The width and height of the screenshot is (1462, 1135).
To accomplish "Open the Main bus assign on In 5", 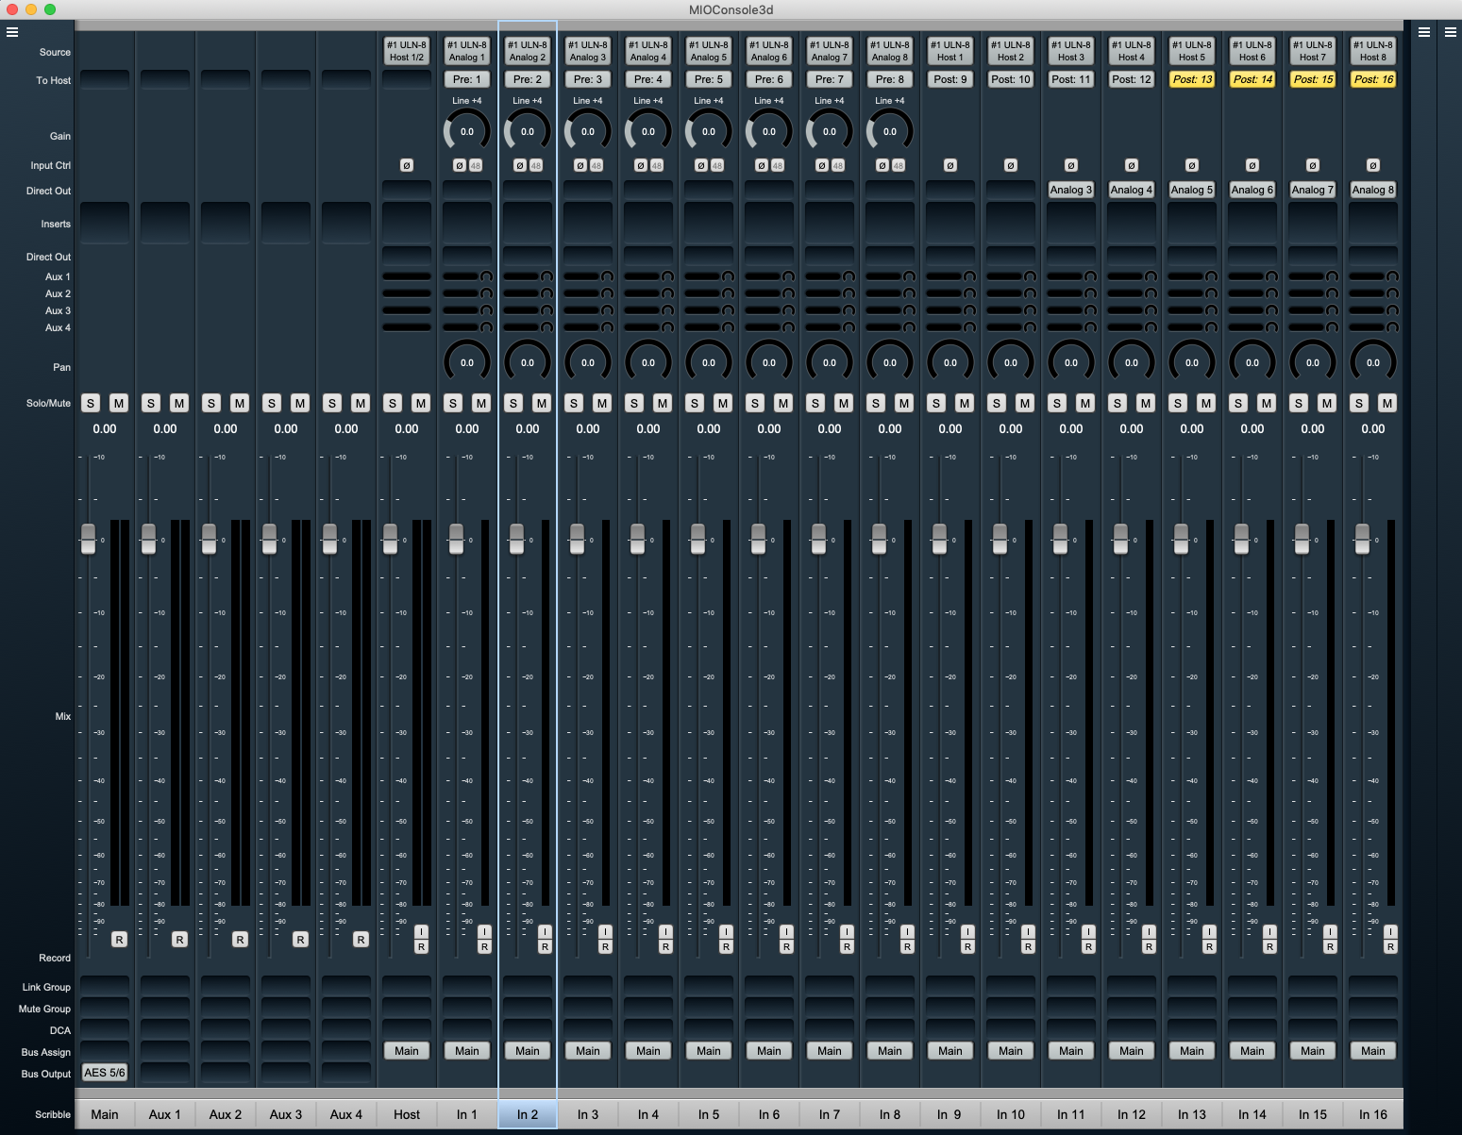I will point(709,1051).
